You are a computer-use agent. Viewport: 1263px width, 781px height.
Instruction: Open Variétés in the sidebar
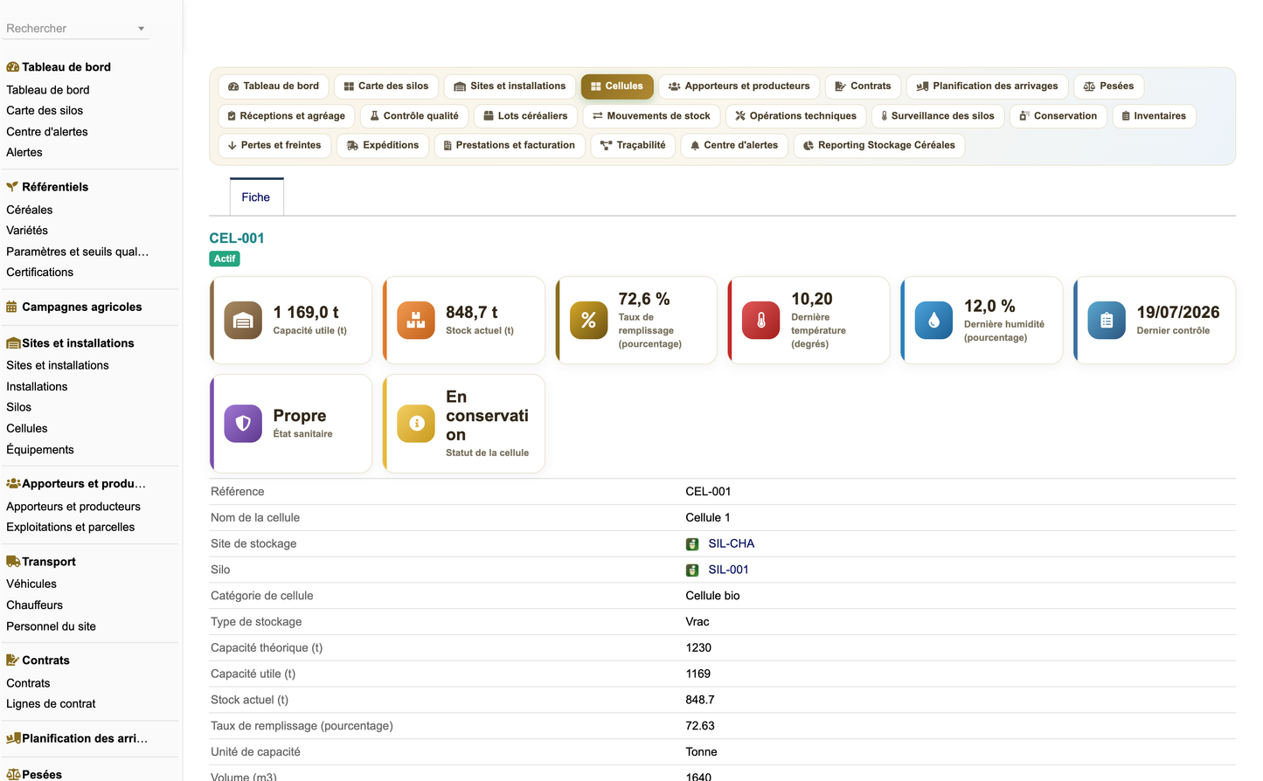click(27, 232)
